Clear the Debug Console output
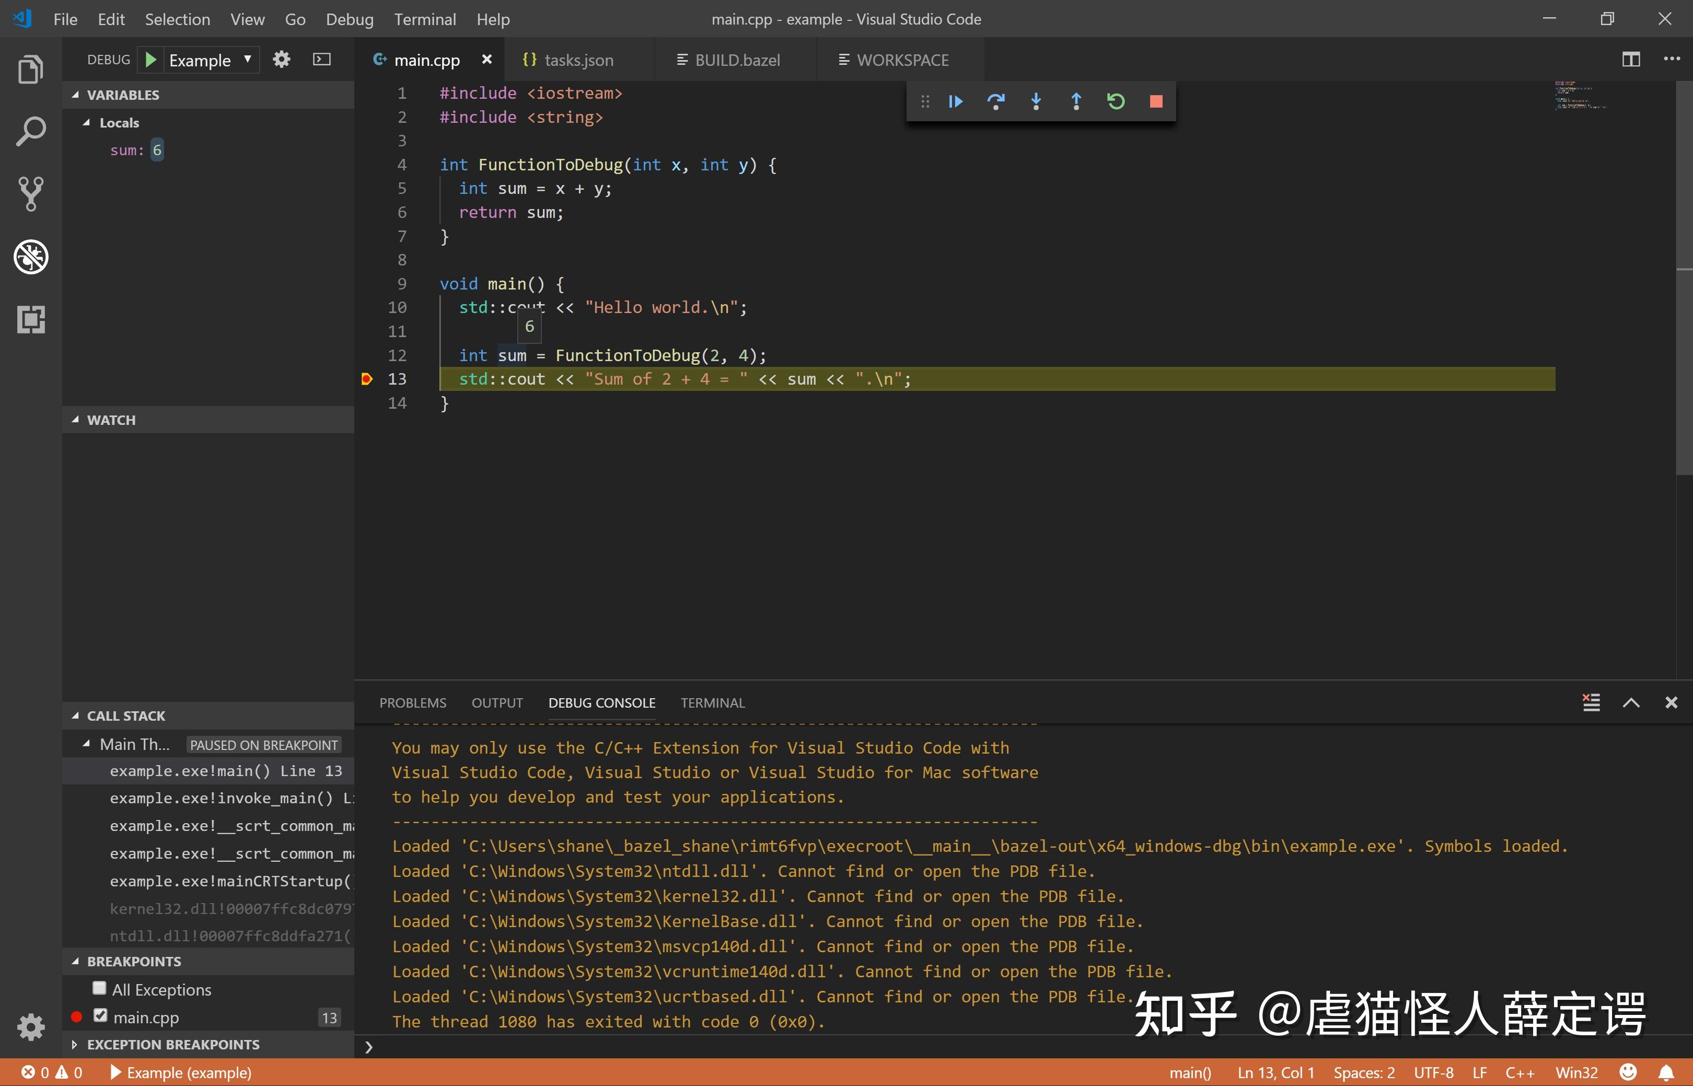Viewport: 1693px width, 1086px height. pos(1591,702)
